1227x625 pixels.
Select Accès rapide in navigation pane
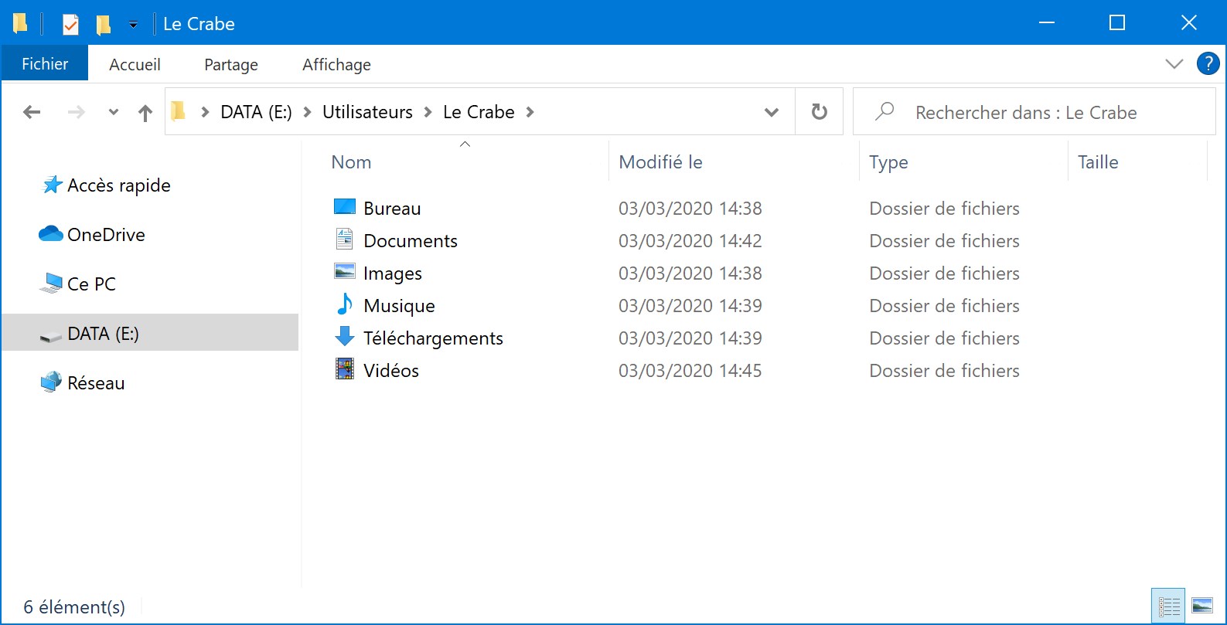point(118,185)
